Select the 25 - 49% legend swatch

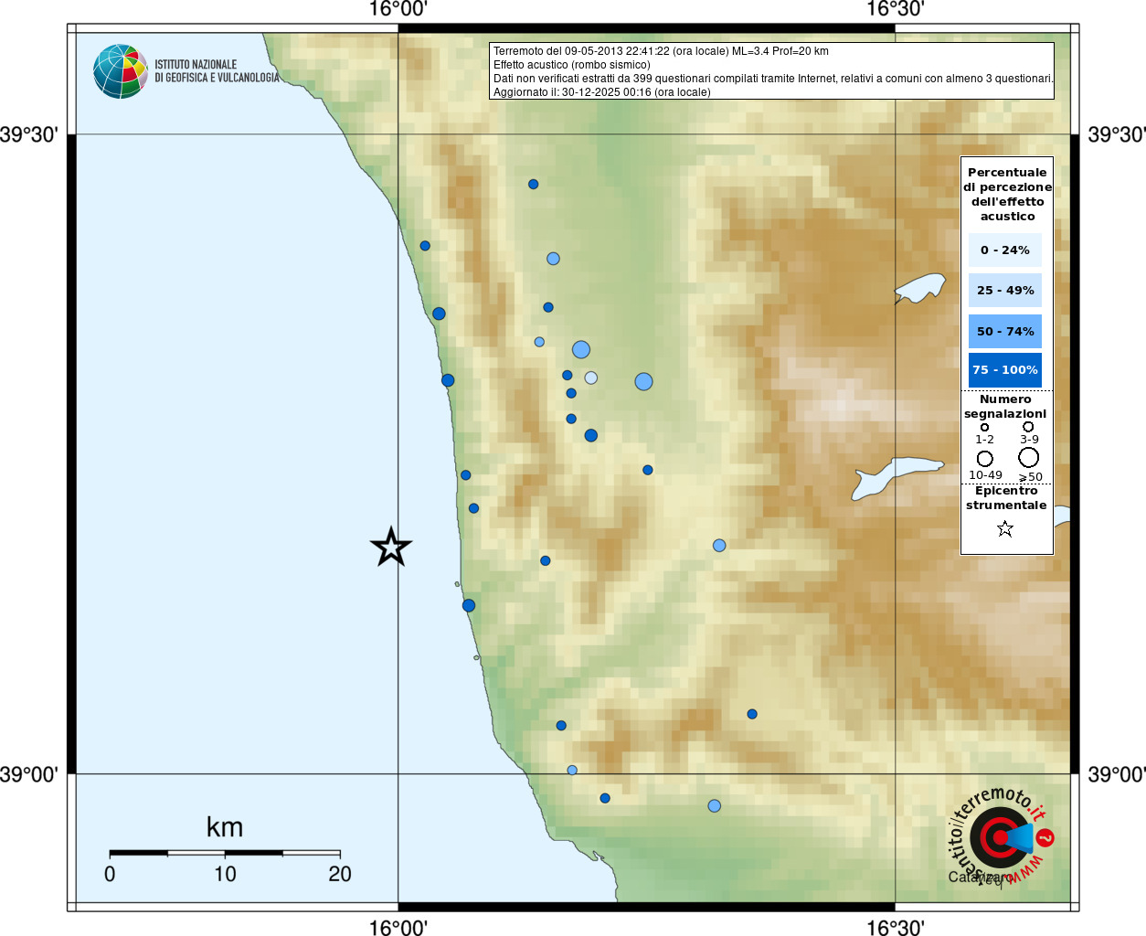1004,291
